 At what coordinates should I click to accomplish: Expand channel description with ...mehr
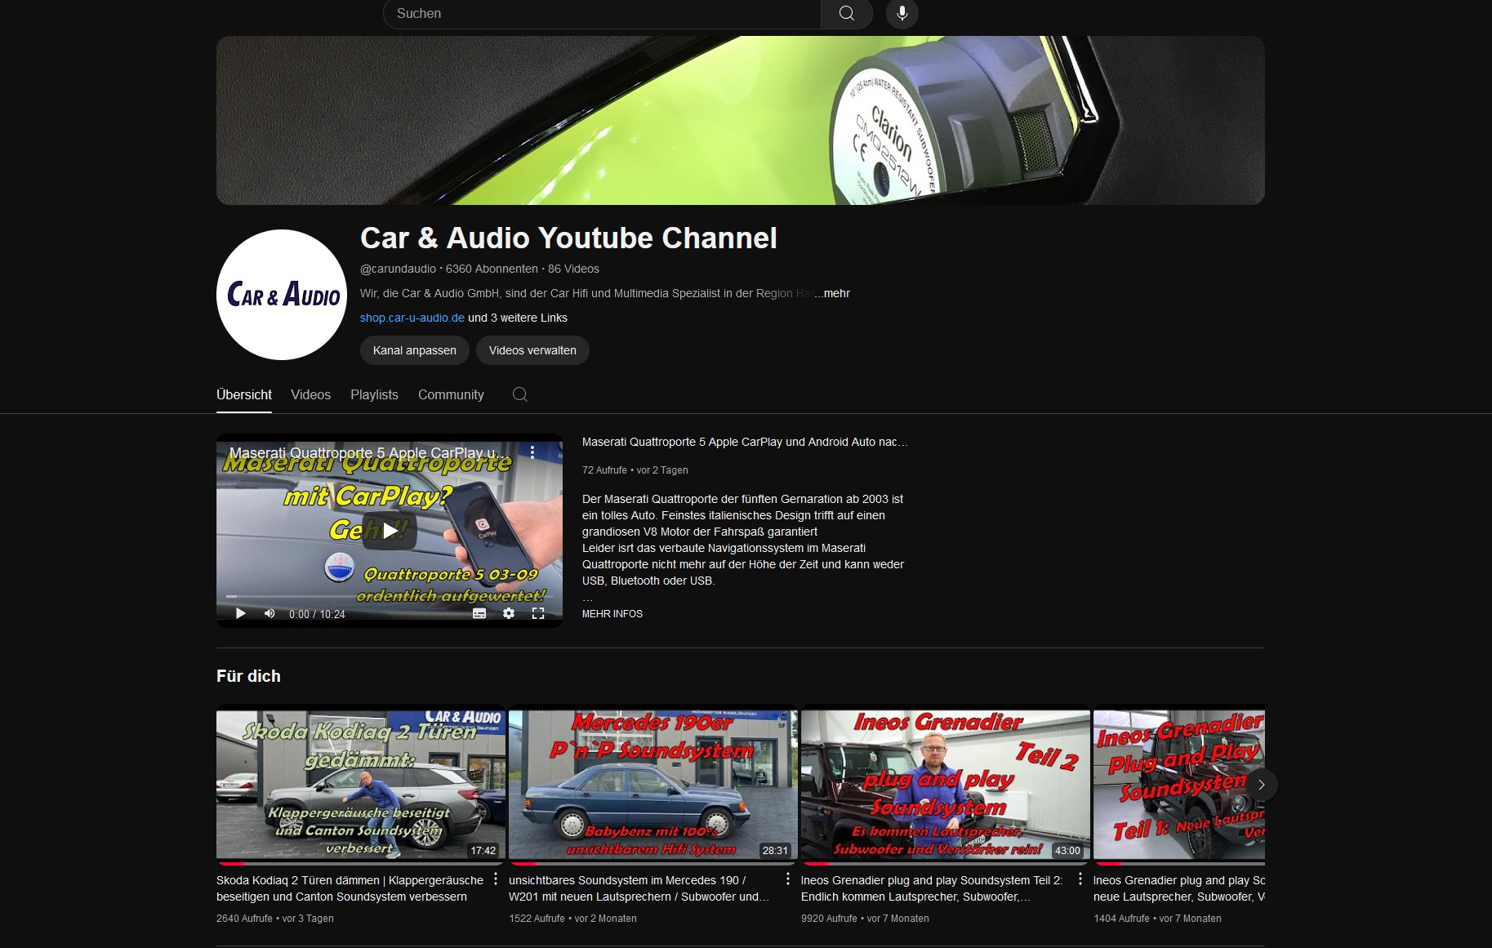(x=833, y=293)
